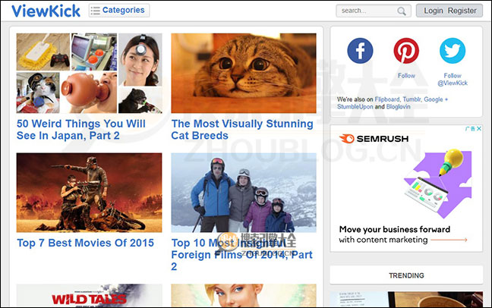Viewport: 492px width, 308px height.
Task: Open 'The Most Visually Stunning Cat Breeds' title
Action: coord(242,130)
